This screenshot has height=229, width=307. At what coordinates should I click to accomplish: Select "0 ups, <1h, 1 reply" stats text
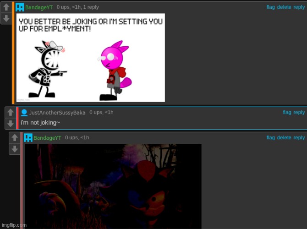[x=78, y=7]
